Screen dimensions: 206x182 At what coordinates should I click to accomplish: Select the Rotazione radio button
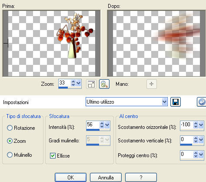click(x=10, y=128)
